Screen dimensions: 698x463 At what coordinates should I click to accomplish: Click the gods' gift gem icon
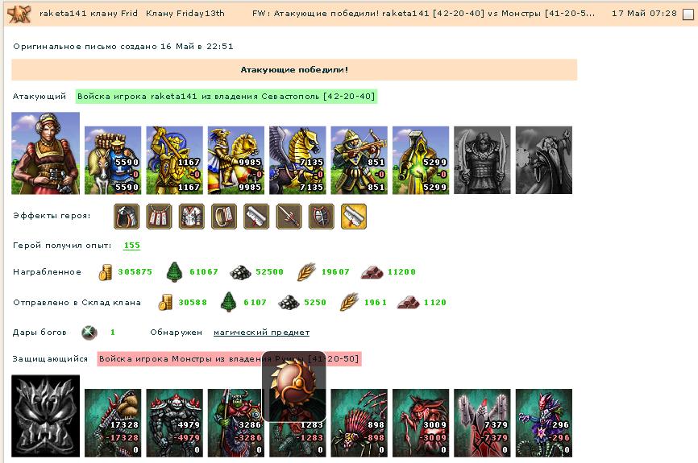[x=89, y=333]
